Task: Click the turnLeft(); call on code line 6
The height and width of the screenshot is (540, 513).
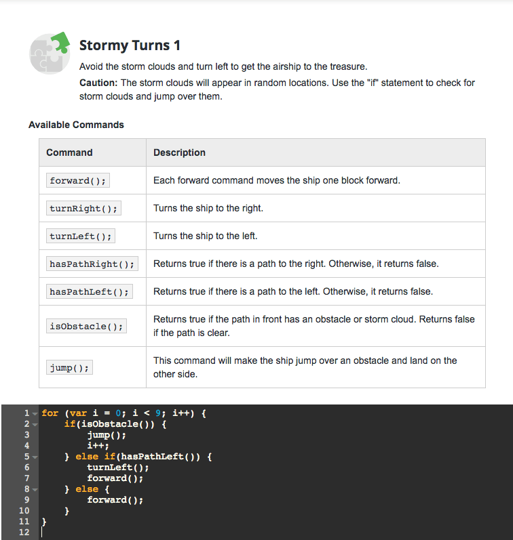Action: pyautogui.click(x=117, y=468)
